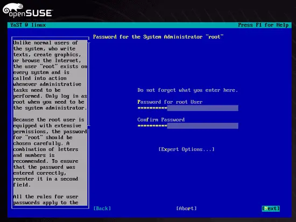Focus the Confirm Password field

pos(188,126)
